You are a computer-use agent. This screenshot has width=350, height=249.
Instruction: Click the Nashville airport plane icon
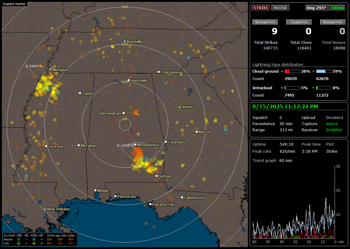[124, 41]
